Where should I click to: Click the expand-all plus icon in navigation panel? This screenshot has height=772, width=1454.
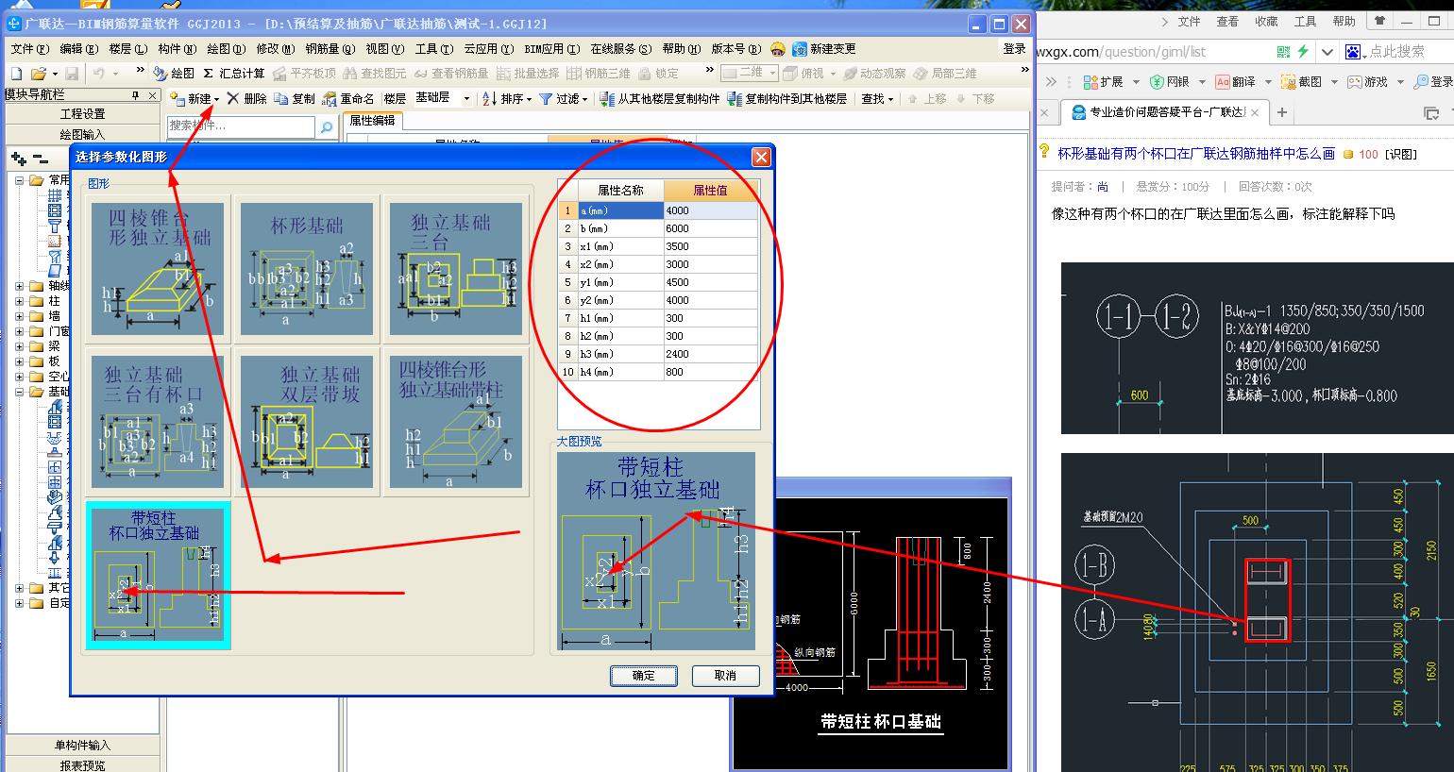pyautogui.click(x=19, y=159)
